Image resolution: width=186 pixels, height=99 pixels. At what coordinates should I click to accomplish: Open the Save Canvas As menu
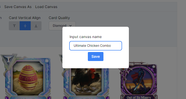click(18, 7)
